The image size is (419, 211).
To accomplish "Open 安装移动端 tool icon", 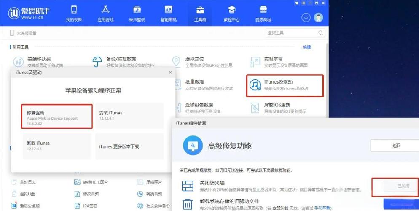I will [18, 62].
